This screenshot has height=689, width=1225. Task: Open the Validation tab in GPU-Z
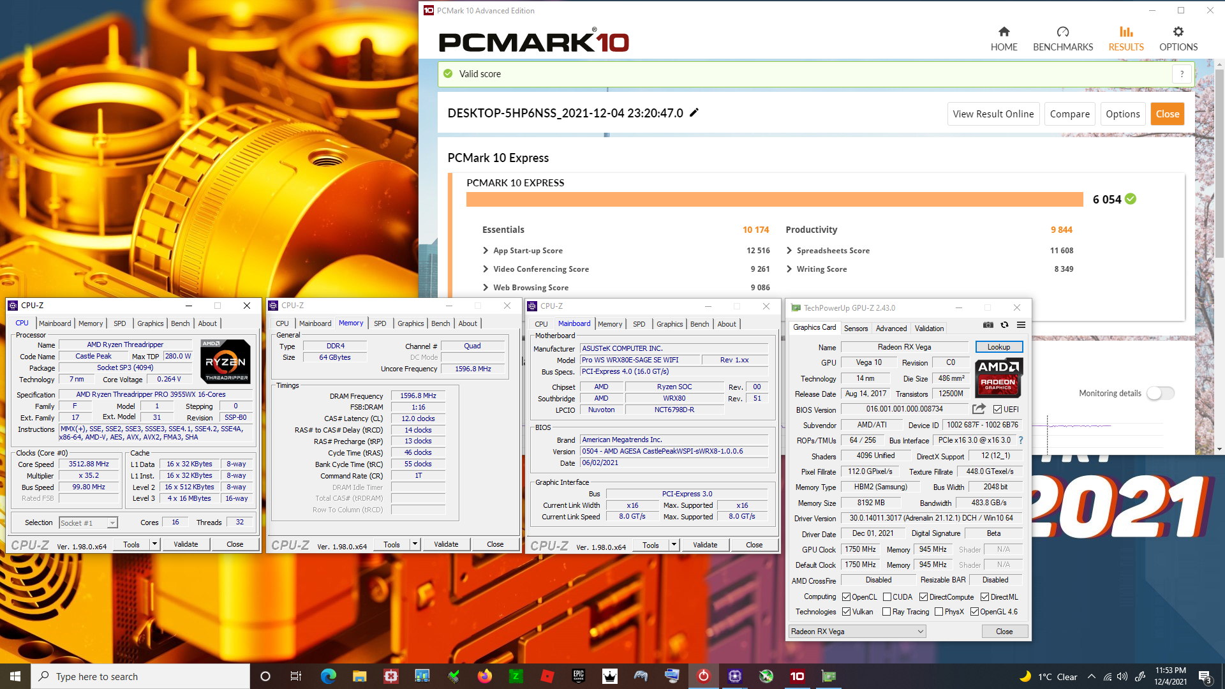point(929,329)
